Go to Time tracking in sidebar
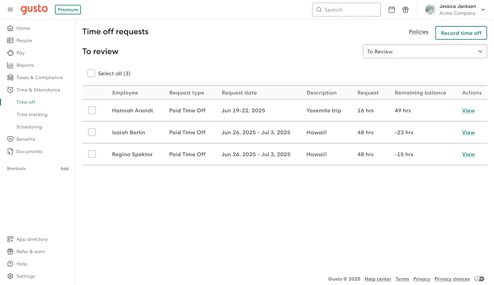494x285 pixels. pyautogui.click(x=32, y=114)
